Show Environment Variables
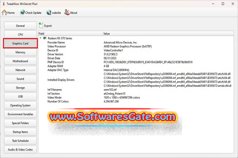The width and height of the screenshot is (238, 158). pos(20,114)
